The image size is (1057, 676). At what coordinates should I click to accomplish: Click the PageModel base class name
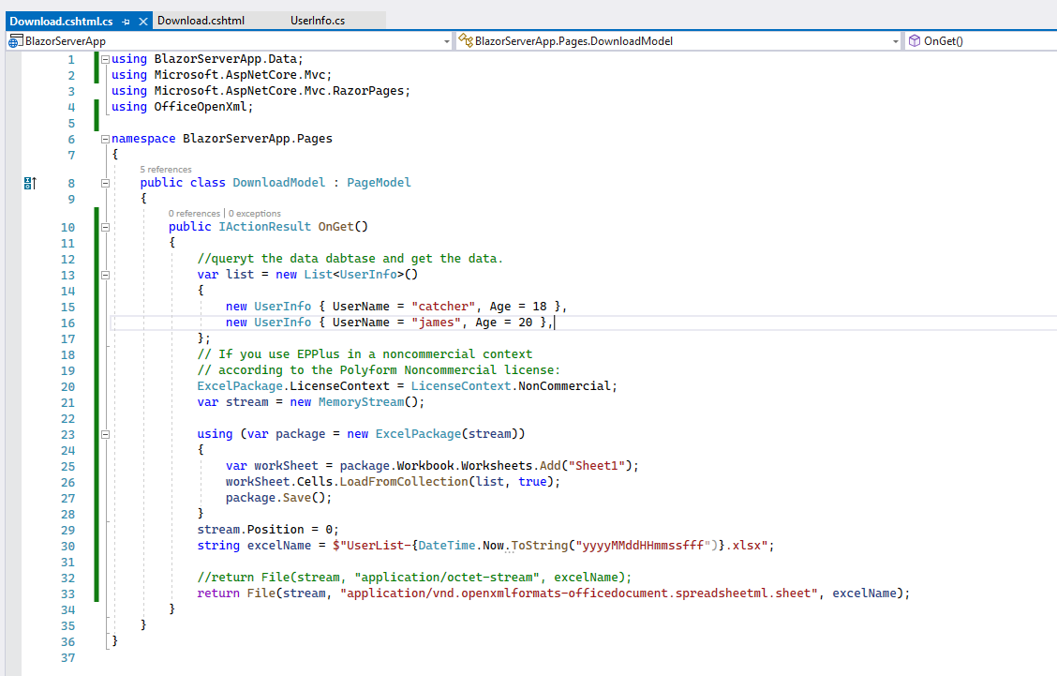tap(379, 183)
